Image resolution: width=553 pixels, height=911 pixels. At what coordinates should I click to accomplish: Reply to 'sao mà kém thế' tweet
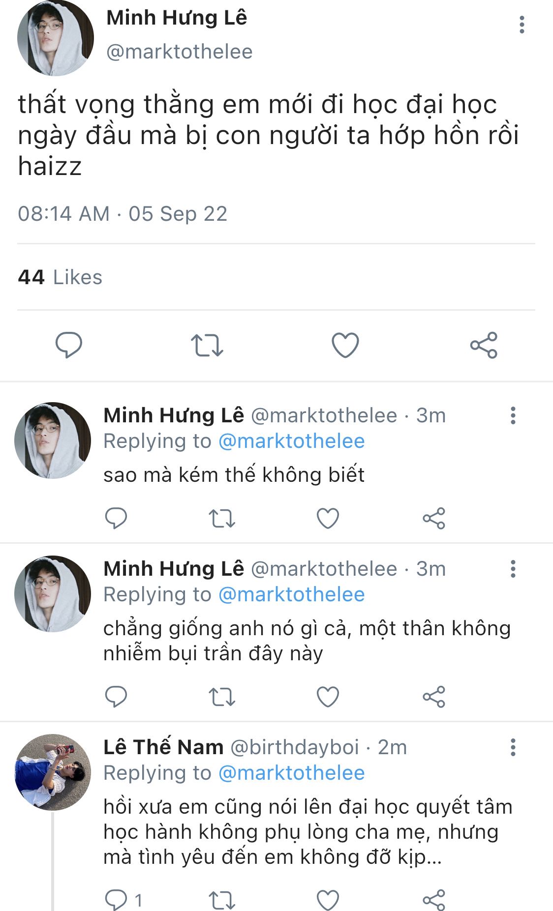116,518
